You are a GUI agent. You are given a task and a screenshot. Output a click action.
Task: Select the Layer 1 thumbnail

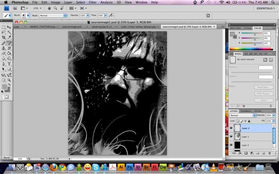(237, 136)
